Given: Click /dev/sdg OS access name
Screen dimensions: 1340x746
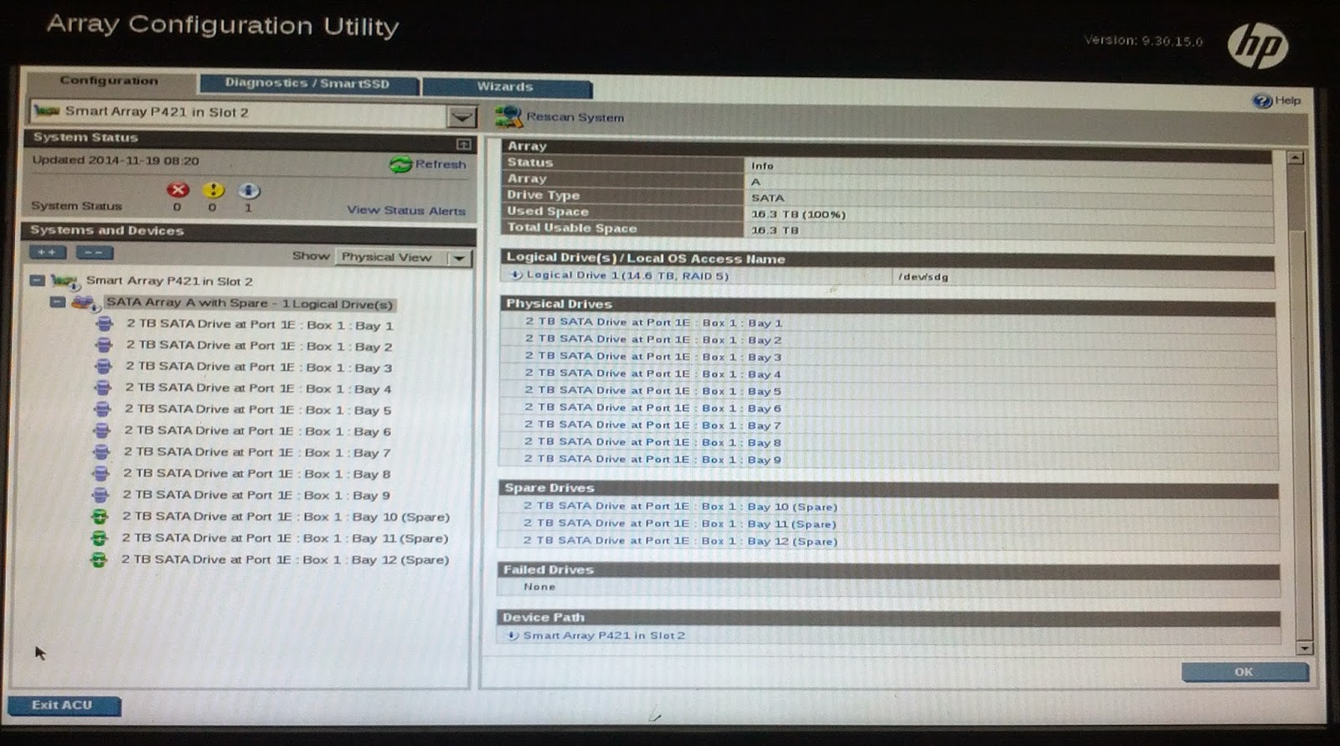Looking at the screenshot, I should (x=923, y=277).
